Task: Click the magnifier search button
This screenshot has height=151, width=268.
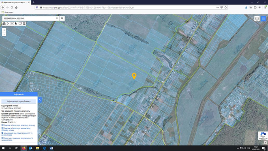Action: [x=62, y=18]
